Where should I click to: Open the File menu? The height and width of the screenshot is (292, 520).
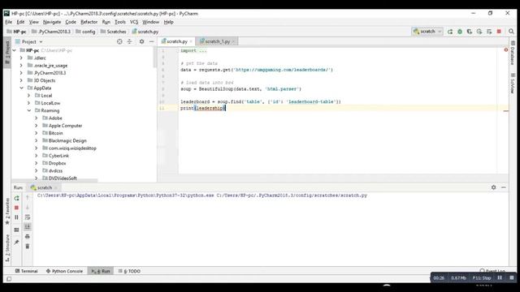pyautogui.click(x=9, y=22)
